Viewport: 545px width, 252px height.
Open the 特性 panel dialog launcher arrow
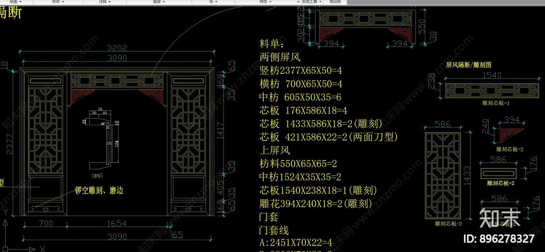298,2
